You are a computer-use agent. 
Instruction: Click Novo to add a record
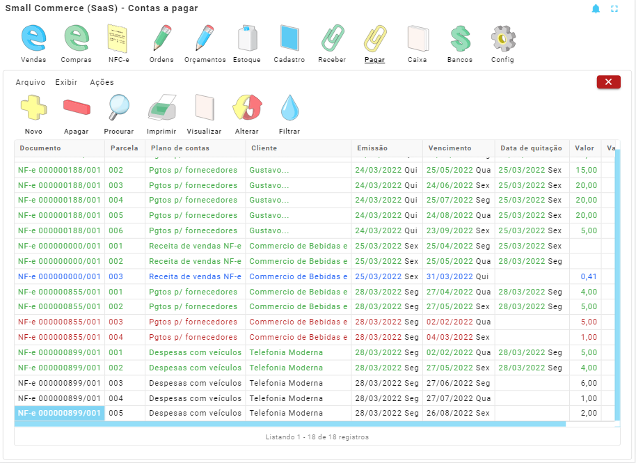click(x=33, y=110)
